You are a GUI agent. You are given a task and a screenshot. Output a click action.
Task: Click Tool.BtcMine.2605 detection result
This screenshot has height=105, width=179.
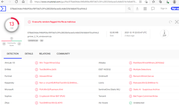click(48, 69)
